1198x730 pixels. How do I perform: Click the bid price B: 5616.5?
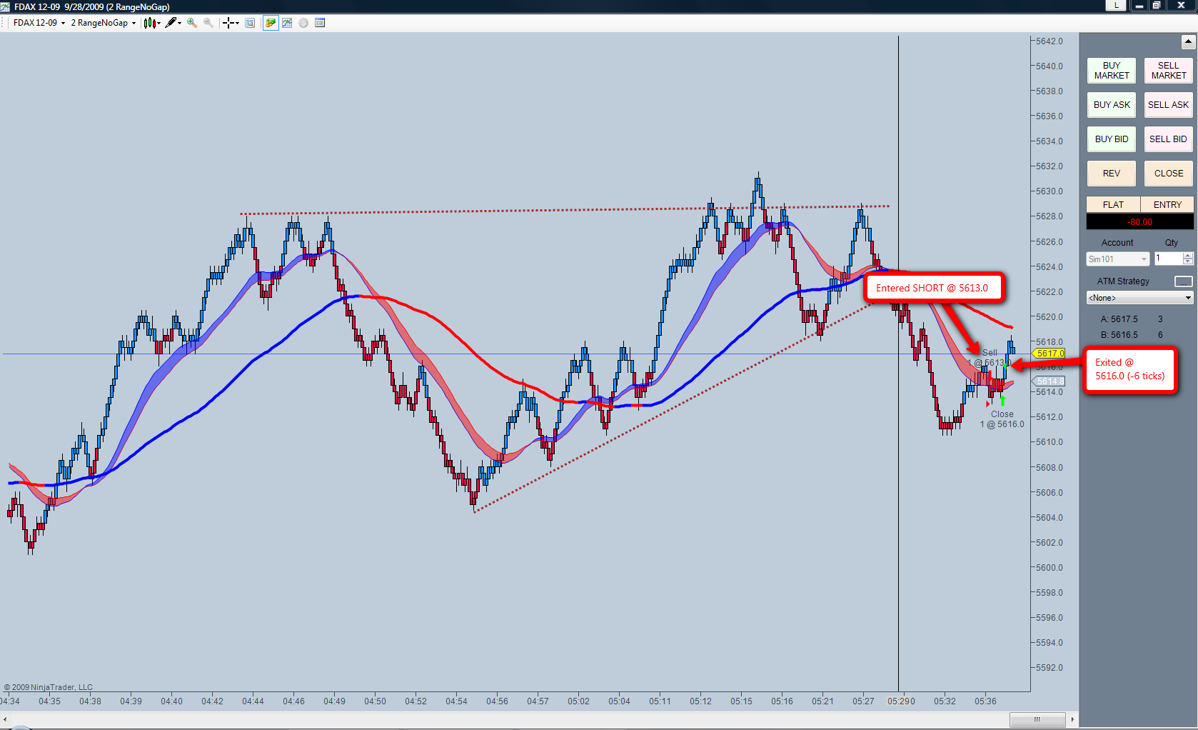point(1119,335)
